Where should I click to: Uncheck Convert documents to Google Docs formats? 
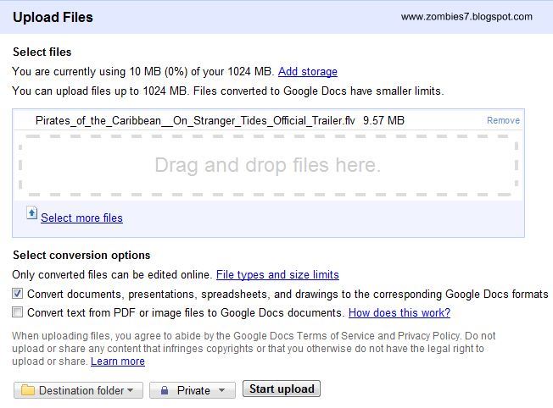17,294
